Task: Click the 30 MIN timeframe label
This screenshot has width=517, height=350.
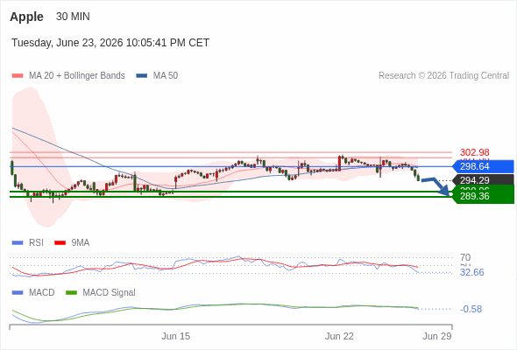Action: point(73,17)
